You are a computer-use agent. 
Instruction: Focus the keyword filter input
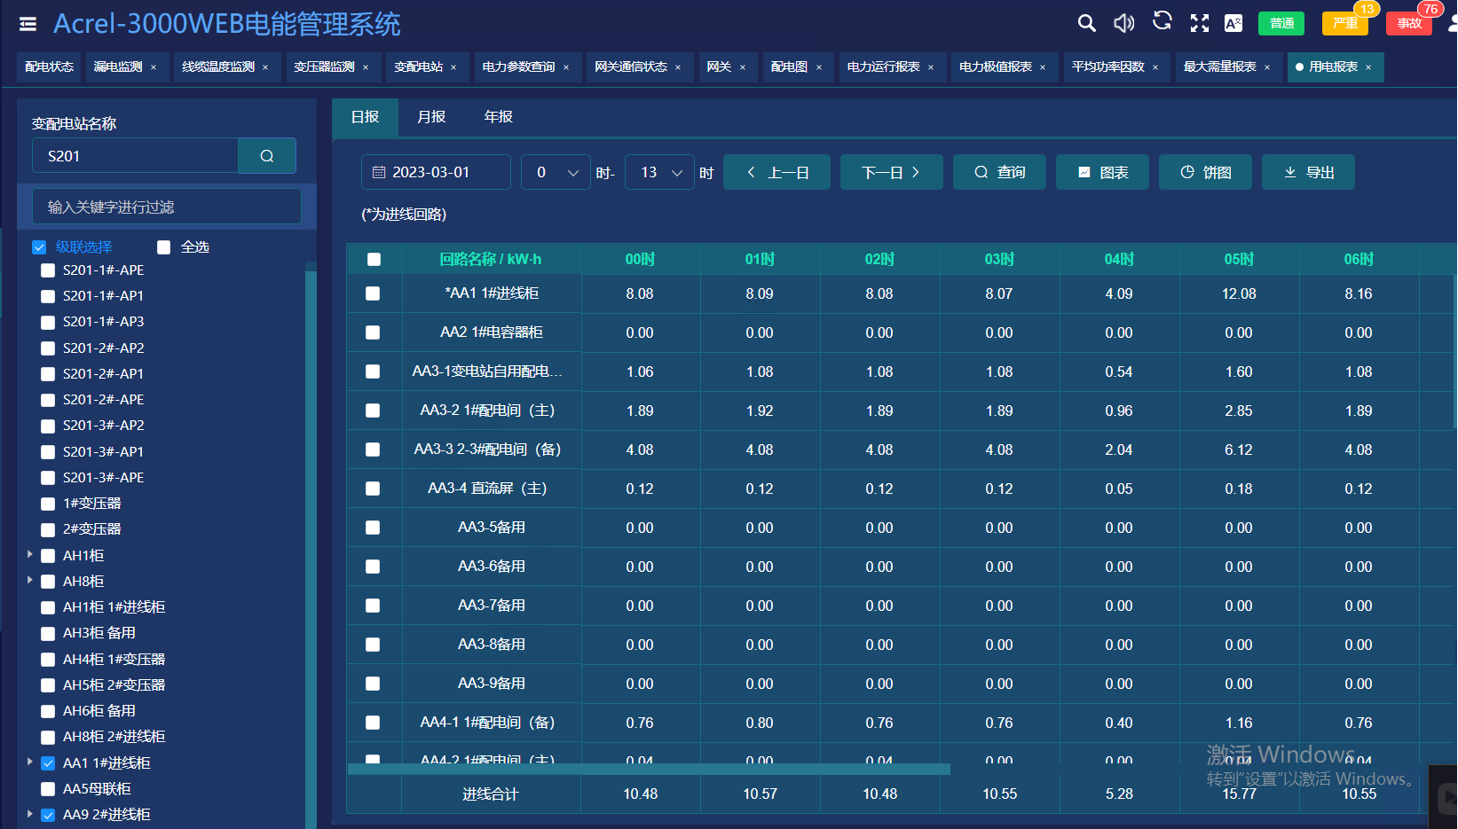[167, 207]
